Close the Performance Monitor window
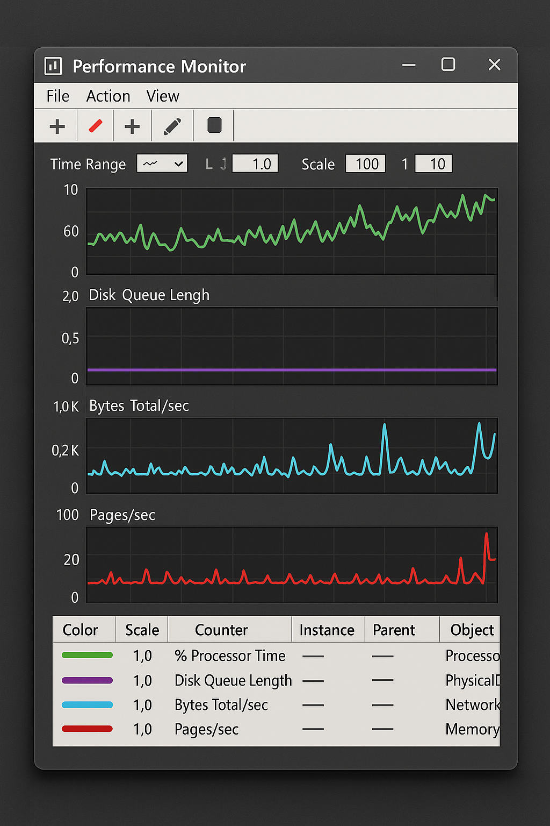The height and width of the screenshot is (826, 550). [494, 65]
